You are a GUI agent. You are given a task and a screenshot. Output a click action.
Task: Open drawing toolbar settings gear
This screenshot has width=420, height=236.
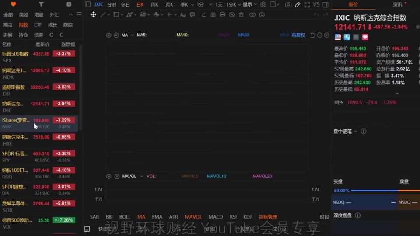point(262,15)
